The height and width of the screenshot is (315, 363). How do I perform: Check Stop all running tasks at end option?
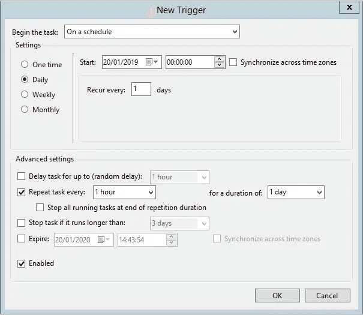pyautogui.click(x=40, y=208)
